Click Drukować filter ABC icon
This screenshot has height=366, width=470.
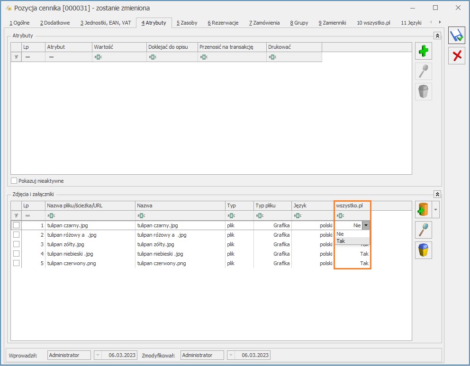click(x=272, y=57)
